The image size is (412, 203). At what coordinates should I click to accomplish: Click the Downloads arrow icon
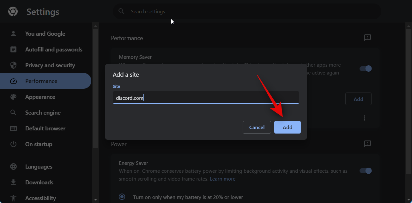(x=13, y=182)
